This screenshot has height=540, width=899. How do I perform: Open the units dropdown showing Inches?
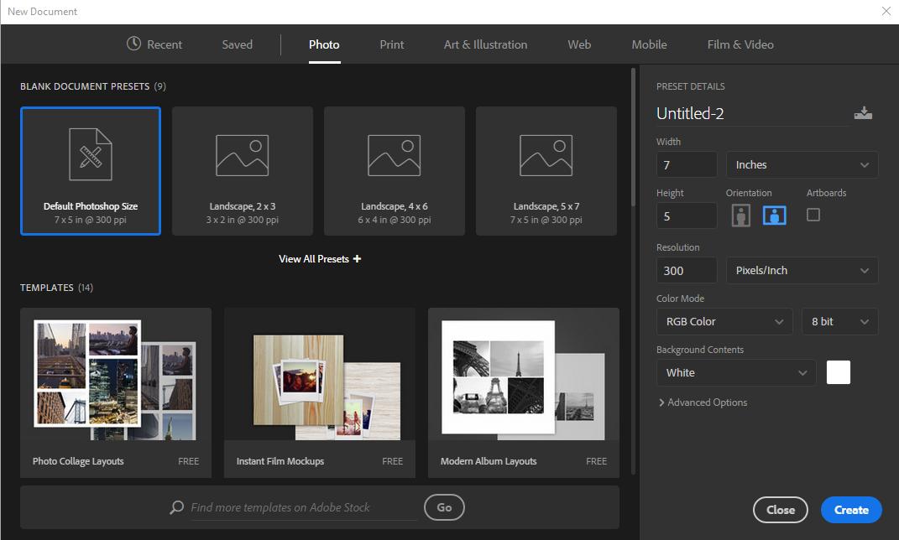801,164
